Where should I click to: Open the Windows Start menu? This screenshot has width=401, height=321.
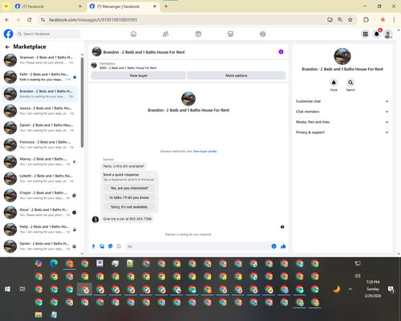point(7,289)
